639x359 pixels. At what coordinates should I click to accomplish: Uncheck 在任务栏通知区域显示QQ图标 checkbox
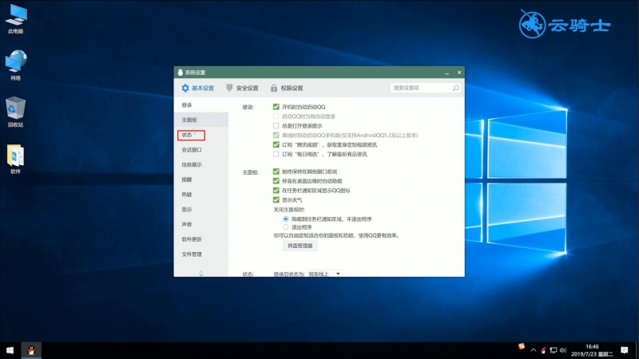(276, 190)
